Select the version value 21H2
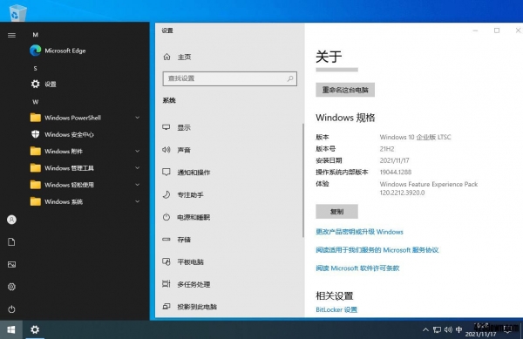 387,149
